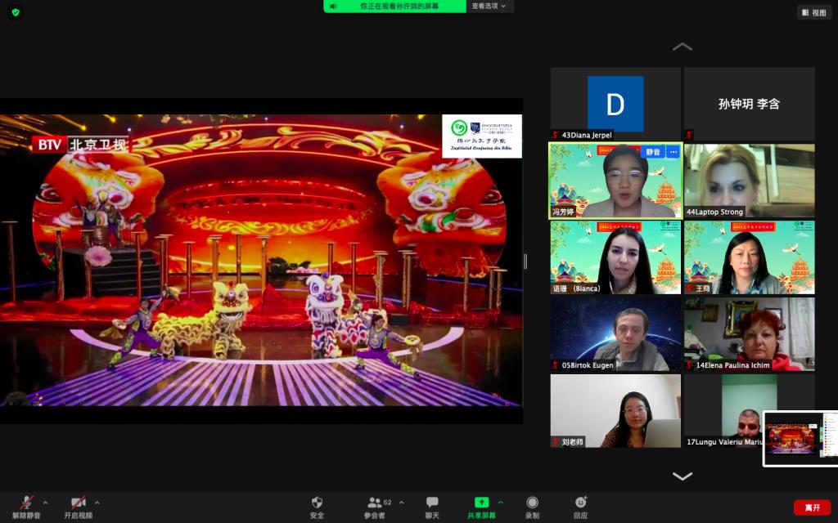Click the red 离开 leave button

(812, 507)
